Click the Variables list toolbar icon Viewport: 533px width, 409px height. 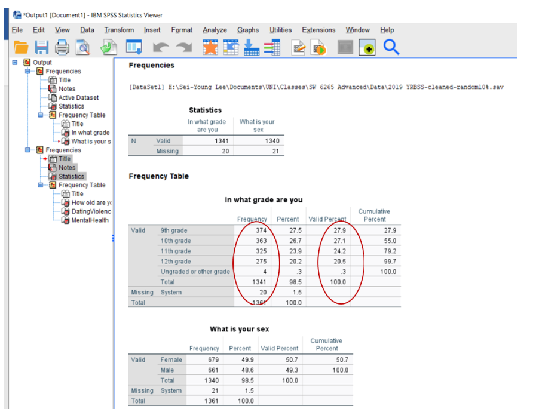(272, 47)
